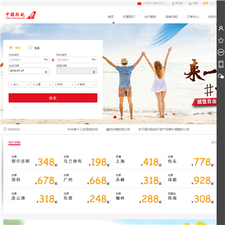Open the APP download sidebar icon
This screenshot has height=225, width=225.
coord(221,52)
